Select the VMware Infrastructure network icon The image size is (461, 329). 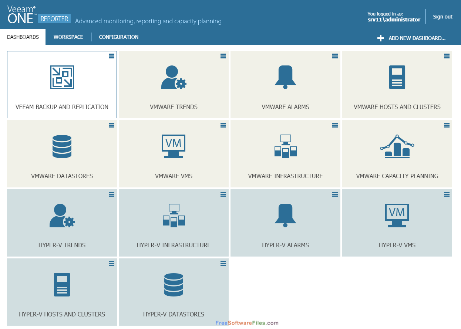pyautogui.click(x=285, y=146)
